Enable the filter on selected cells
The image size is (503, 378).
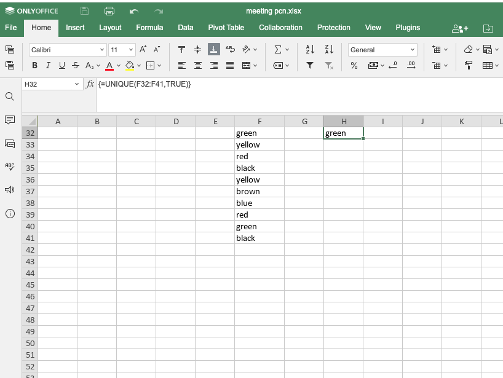click(309, 66)
